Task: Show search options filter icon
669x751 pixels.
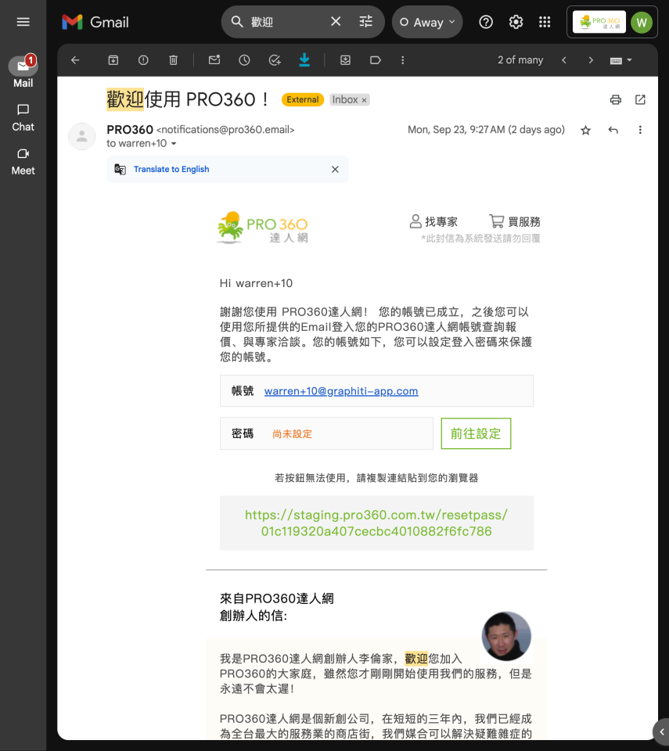Action: pos(366,22)
